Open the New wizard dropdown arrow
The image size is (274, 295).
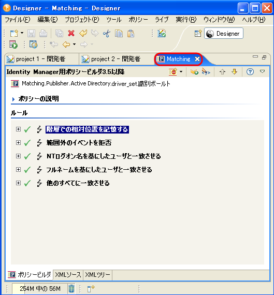point(22,33)
